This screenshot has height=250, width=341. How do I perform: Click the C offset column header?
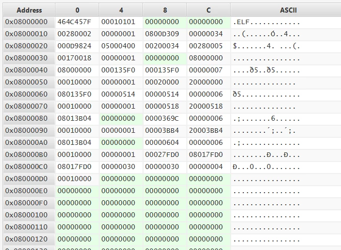coord(209,10)
